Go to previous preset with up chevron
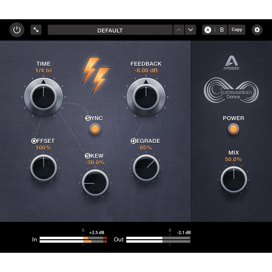The width and height of the screenshot is (272, 272). tap(179, 30)
